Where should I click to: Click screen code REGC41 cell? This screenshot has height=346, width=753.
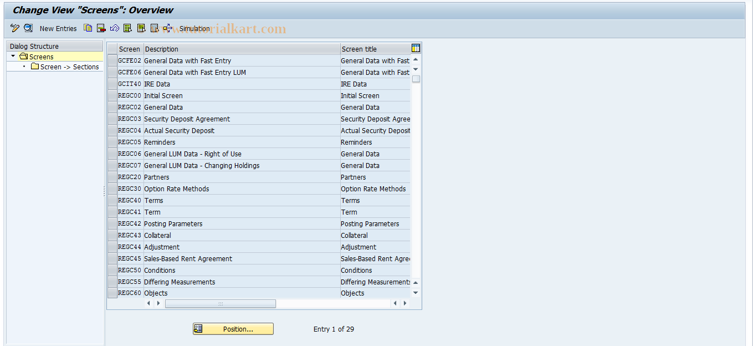coord(130,212)
